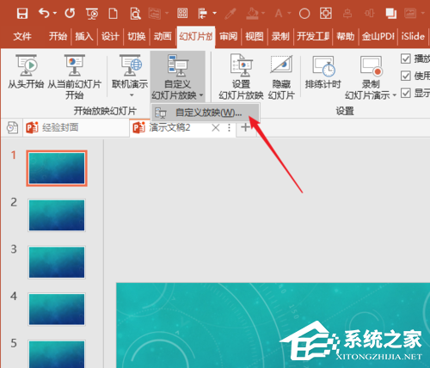Click the four-squares grid icon in quick access toolbar

182,13
